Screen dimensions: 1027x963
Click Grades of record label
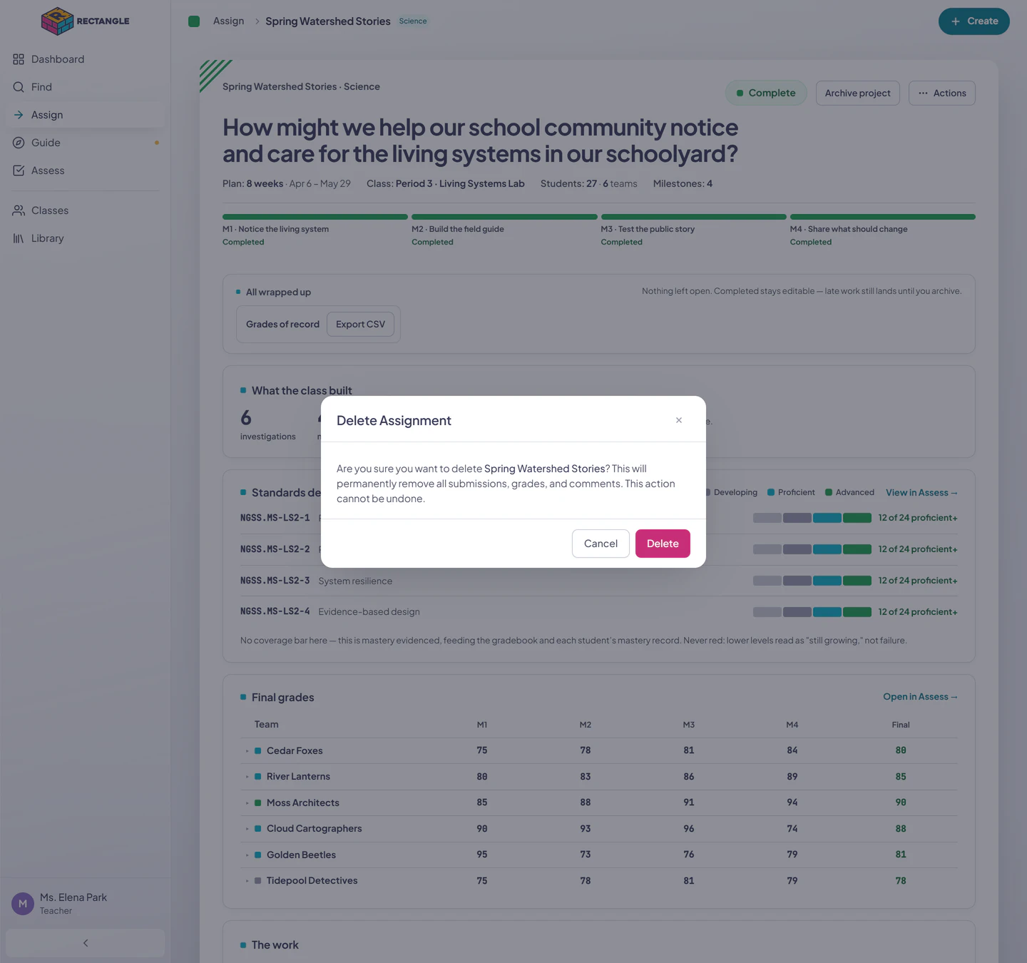(x=282, y=324)
